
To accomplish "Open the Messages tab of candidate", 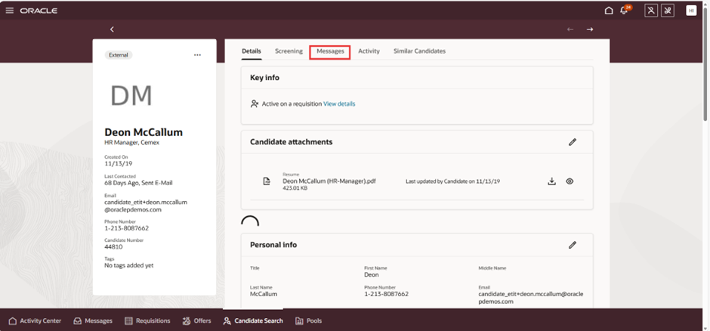I will click(330, 51).
